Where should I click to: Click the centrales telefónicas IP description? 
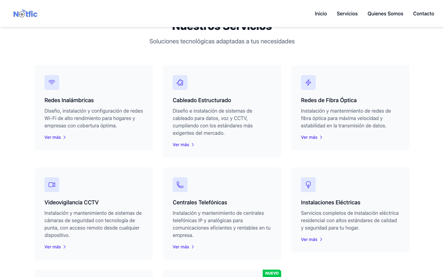[x=222, y=224]
